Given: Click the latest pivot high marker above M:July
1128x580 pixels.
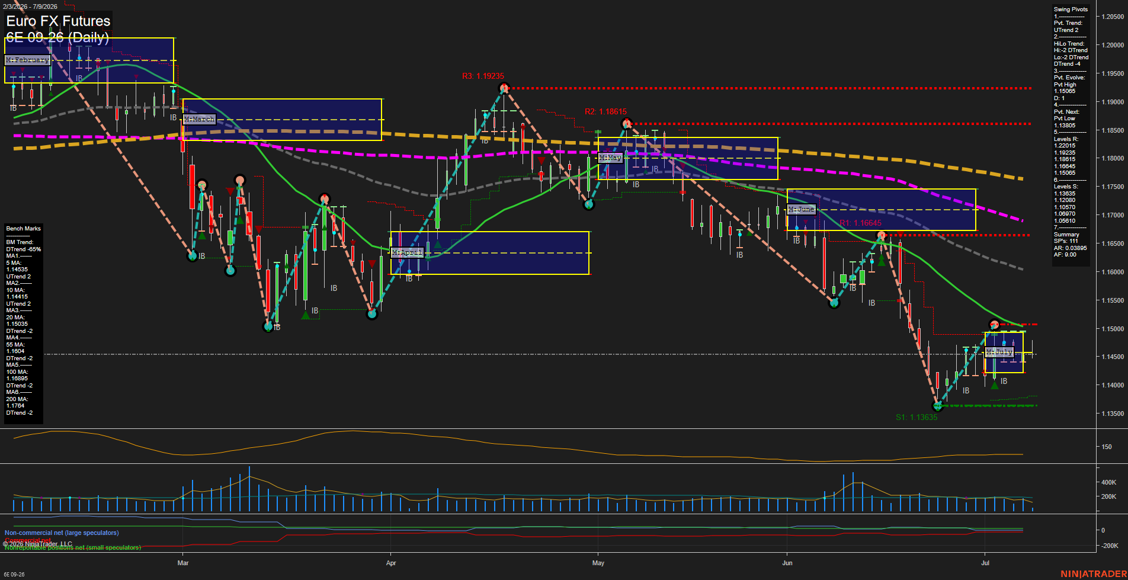Looking at the screenshot, I should [994, 324].
